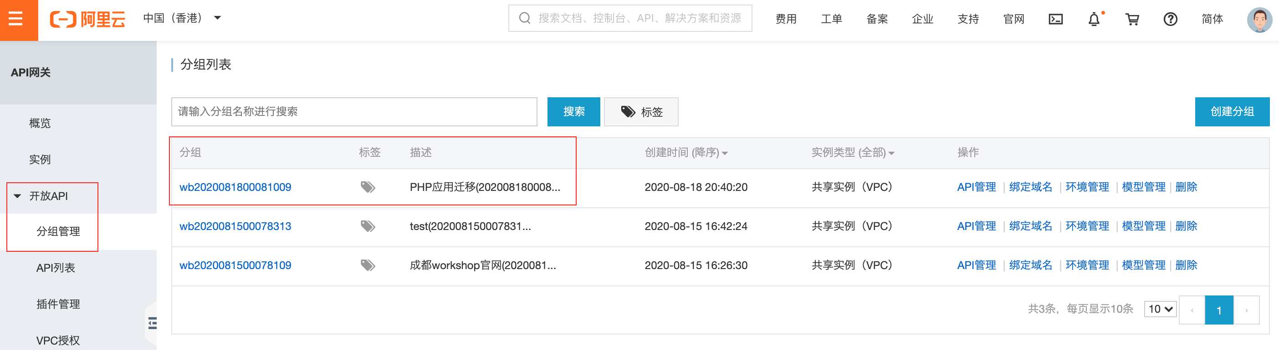Click the 创建分组 button
This screenshot has height=350, width=1279.
[x=1232, y=111]
